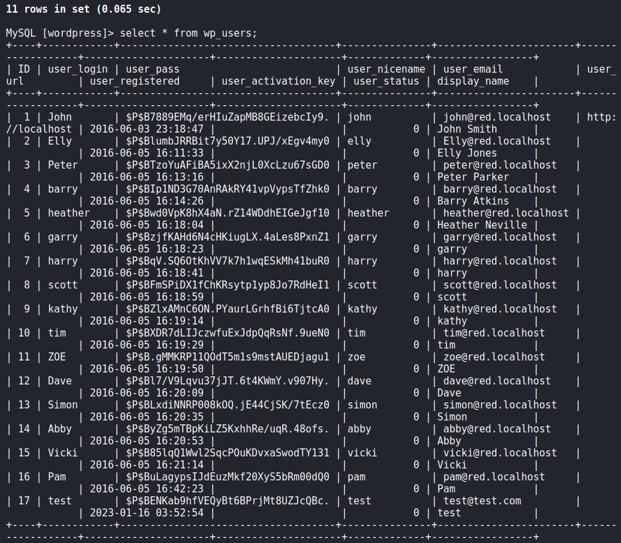Click the 2016-06-05 16:19:14 timestamp

(x=146, y=321)
